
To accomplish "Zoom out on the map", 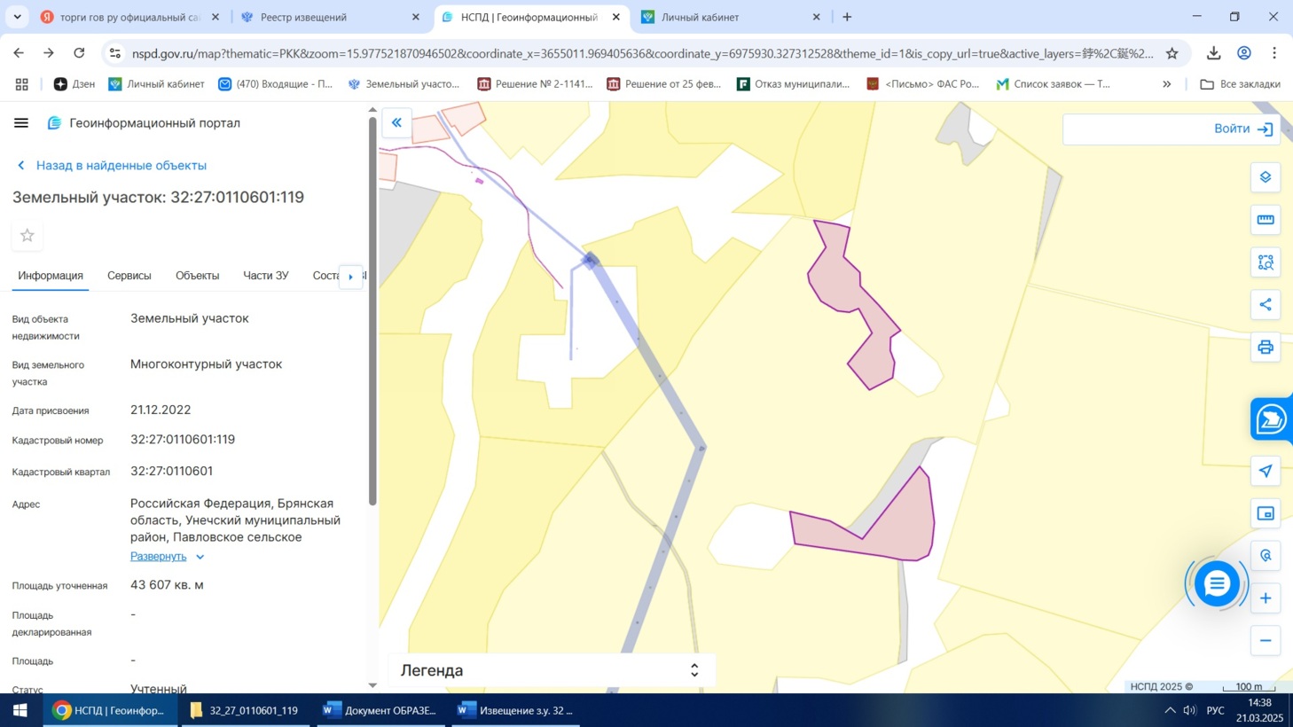I will (x=1265, y=641).
